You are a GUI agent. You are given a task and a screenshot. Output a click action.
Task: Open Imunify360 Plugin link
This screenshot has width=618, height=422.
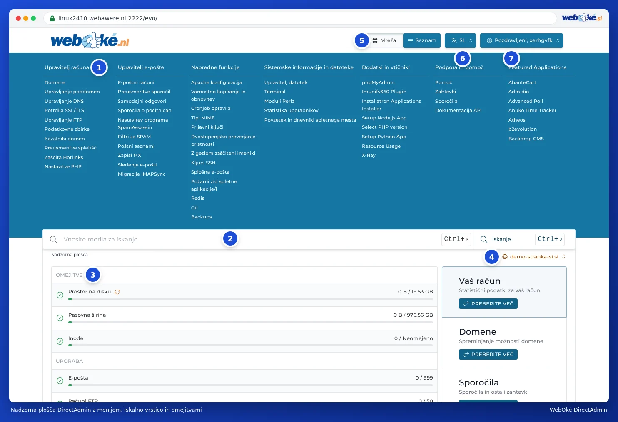click(x=384, y=92)
